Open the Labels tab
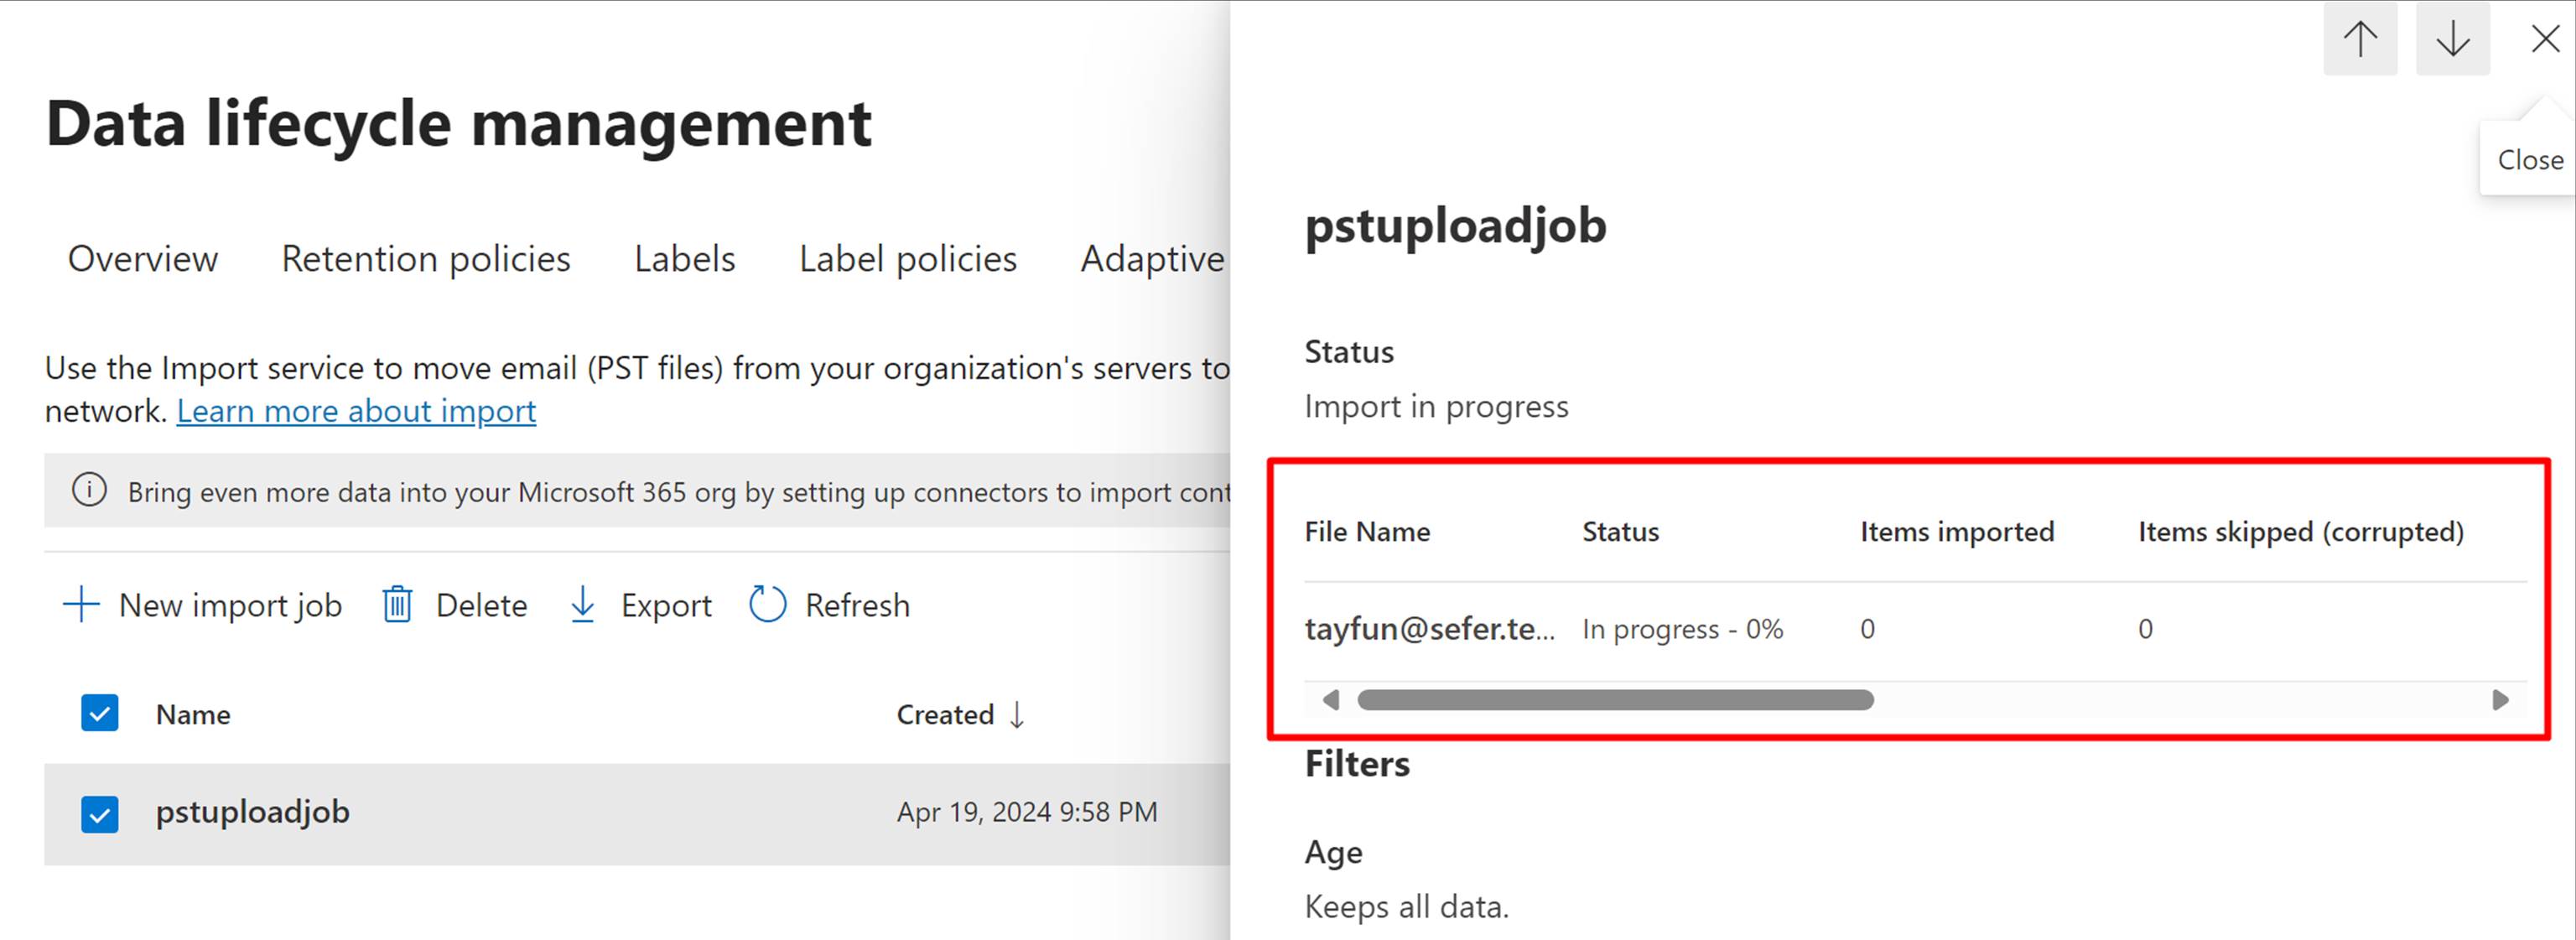 click(684, 259)
